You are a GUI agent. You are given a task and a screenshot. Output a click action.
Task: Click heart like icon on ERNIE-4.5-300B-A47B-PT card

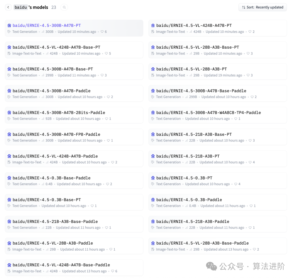(102, 31)
